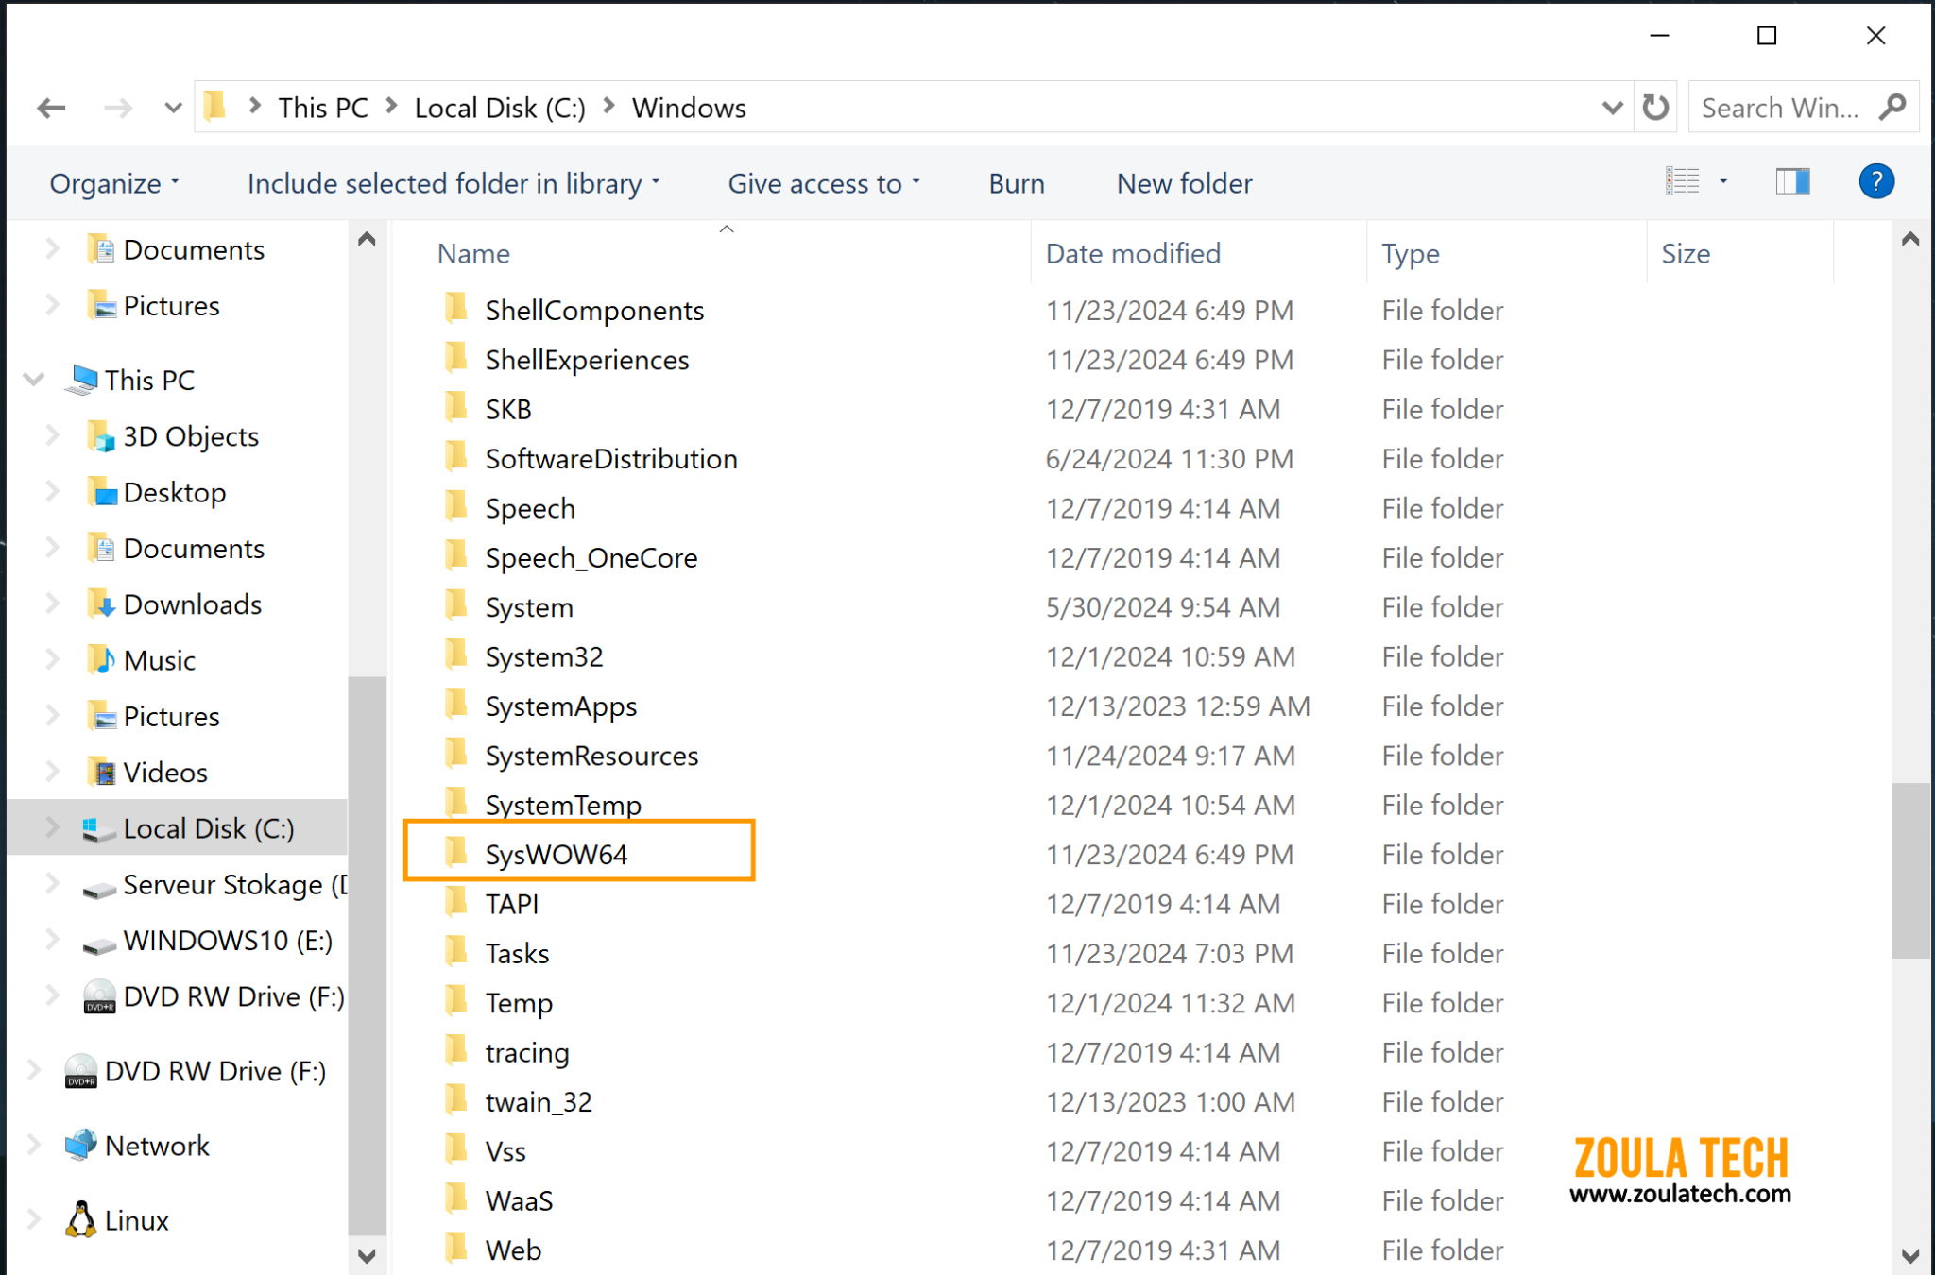Collapse the This PC tree node
Screen dimensions: 1935x1275
[x=33, y=380]
